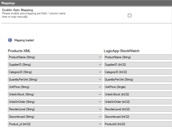Expand the UnitsOnOrder (String) dropdown arrow
The height and width of the screenshot is (129, 172).
point(100,102)
